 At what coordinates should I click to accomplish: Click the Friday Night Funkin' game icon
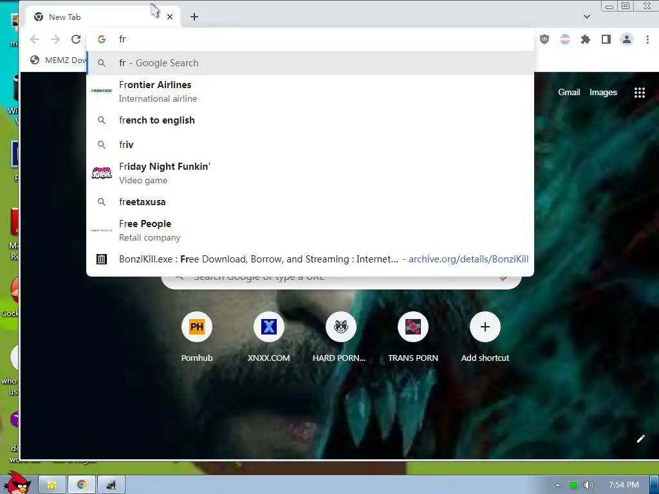pos(102,173)
